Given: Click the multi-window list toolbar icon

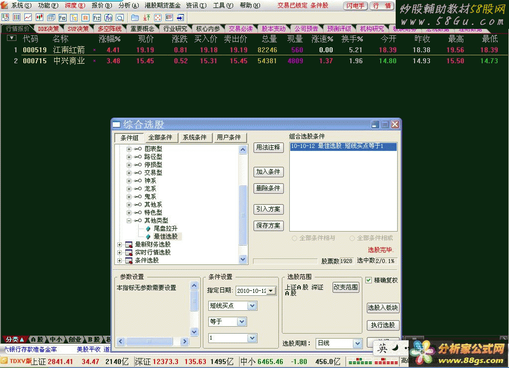Looking at the screenshot, I should pos(51,17).
